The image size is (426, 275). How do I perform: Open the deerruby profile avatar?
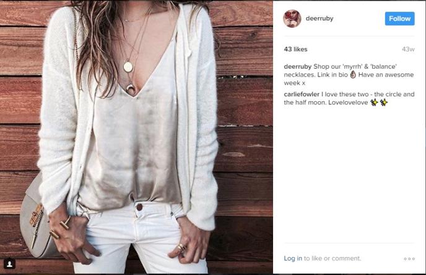(x=292, y=19)
